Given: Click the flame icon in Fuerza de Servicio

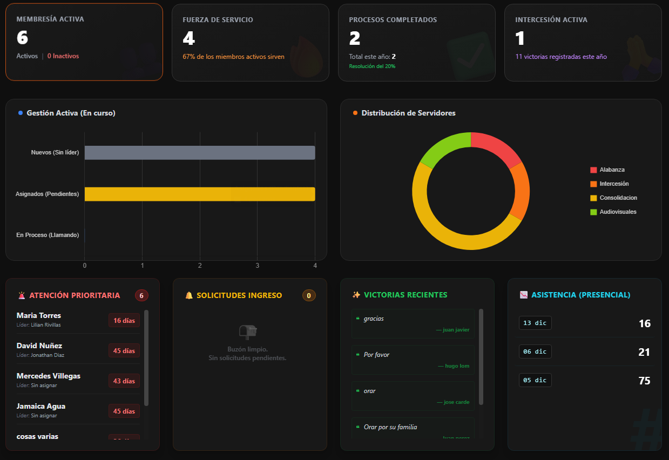Looking at the screenshot, I should coord(306,56).
